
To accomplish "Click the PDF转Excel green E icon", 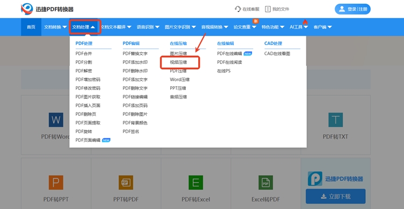I will click(196, 183).
